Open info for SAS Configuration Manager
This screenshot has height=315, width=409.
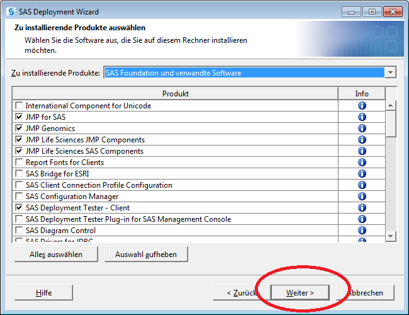362,197
